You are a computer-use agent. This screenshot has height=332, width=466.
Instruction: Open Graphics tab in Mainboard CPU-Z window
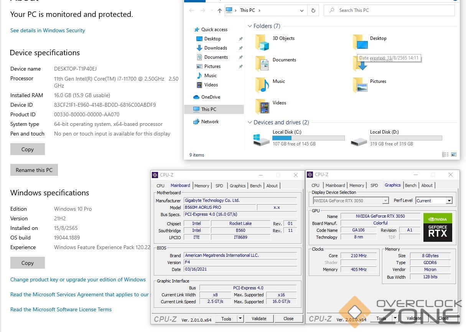pyautogui.click(x=237, y=186)
